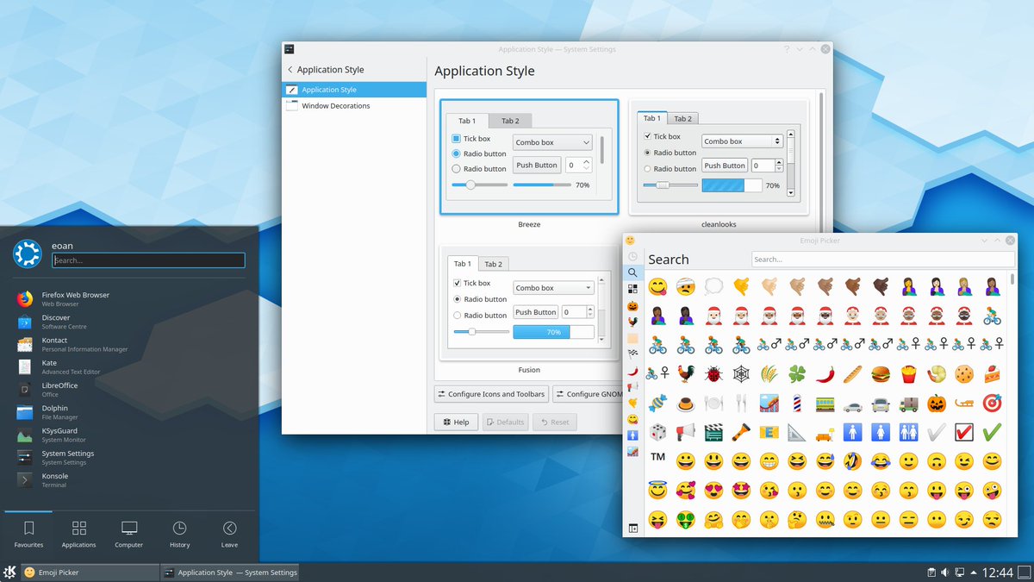Select the money-mouth face emoji

pyautogui.click(x=686, y=519)
